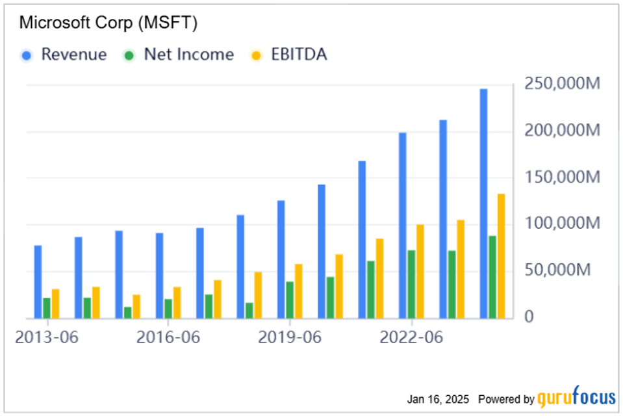
Task: Select the Microsoft Corp (MSFT) chart title
Action: pyautogui.click(x=108, y=22)
